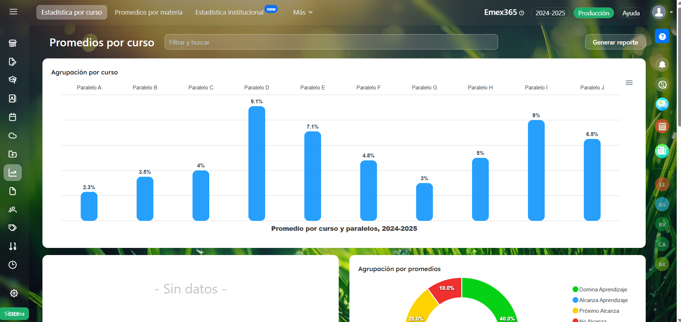Open the CA contact avatar

pyautogui.click(x=662, y=244)
